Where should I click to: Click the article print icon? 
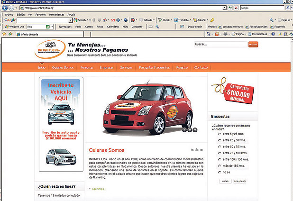pos(198,150)
